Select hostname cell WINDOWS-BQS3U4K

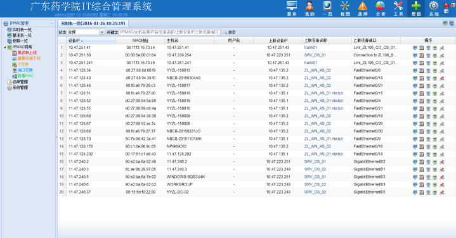[x=186, y=177]
